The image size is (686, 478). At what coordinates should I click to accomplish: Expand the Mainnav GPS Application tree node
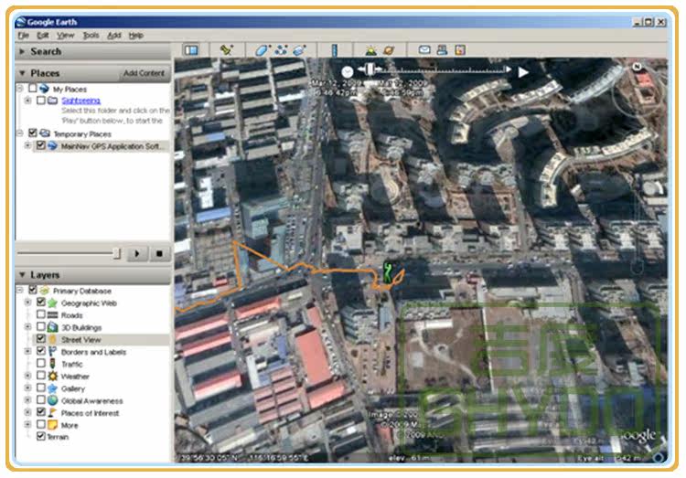[28, 145]
